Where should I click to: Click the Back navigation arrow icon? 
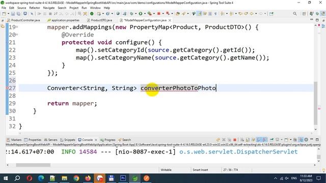tap(252, 14)
